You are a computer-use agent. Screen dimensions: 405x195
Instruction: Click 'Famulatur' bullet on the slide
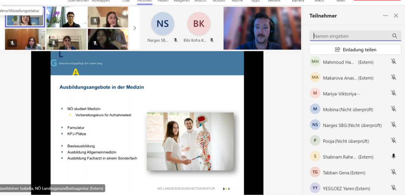click(x=76, y=128)
